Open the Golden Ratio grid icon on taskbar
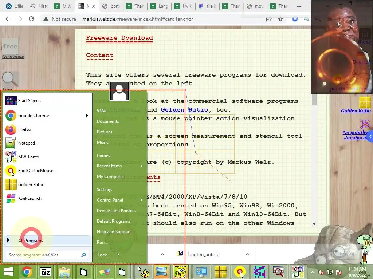Screen dimensions: 373x279 (x=221, y=272)
